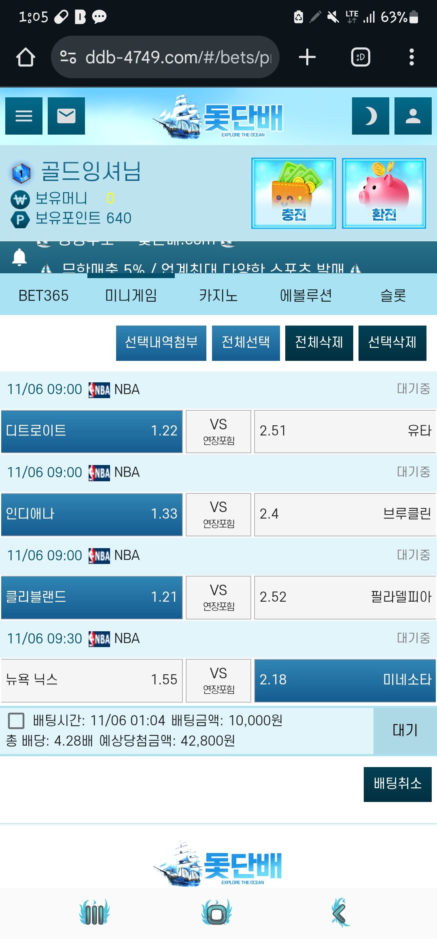This screenshot has width=437, height=939.
Task: Check the bet slip selection checkbox
Action: tap(16, 721)
